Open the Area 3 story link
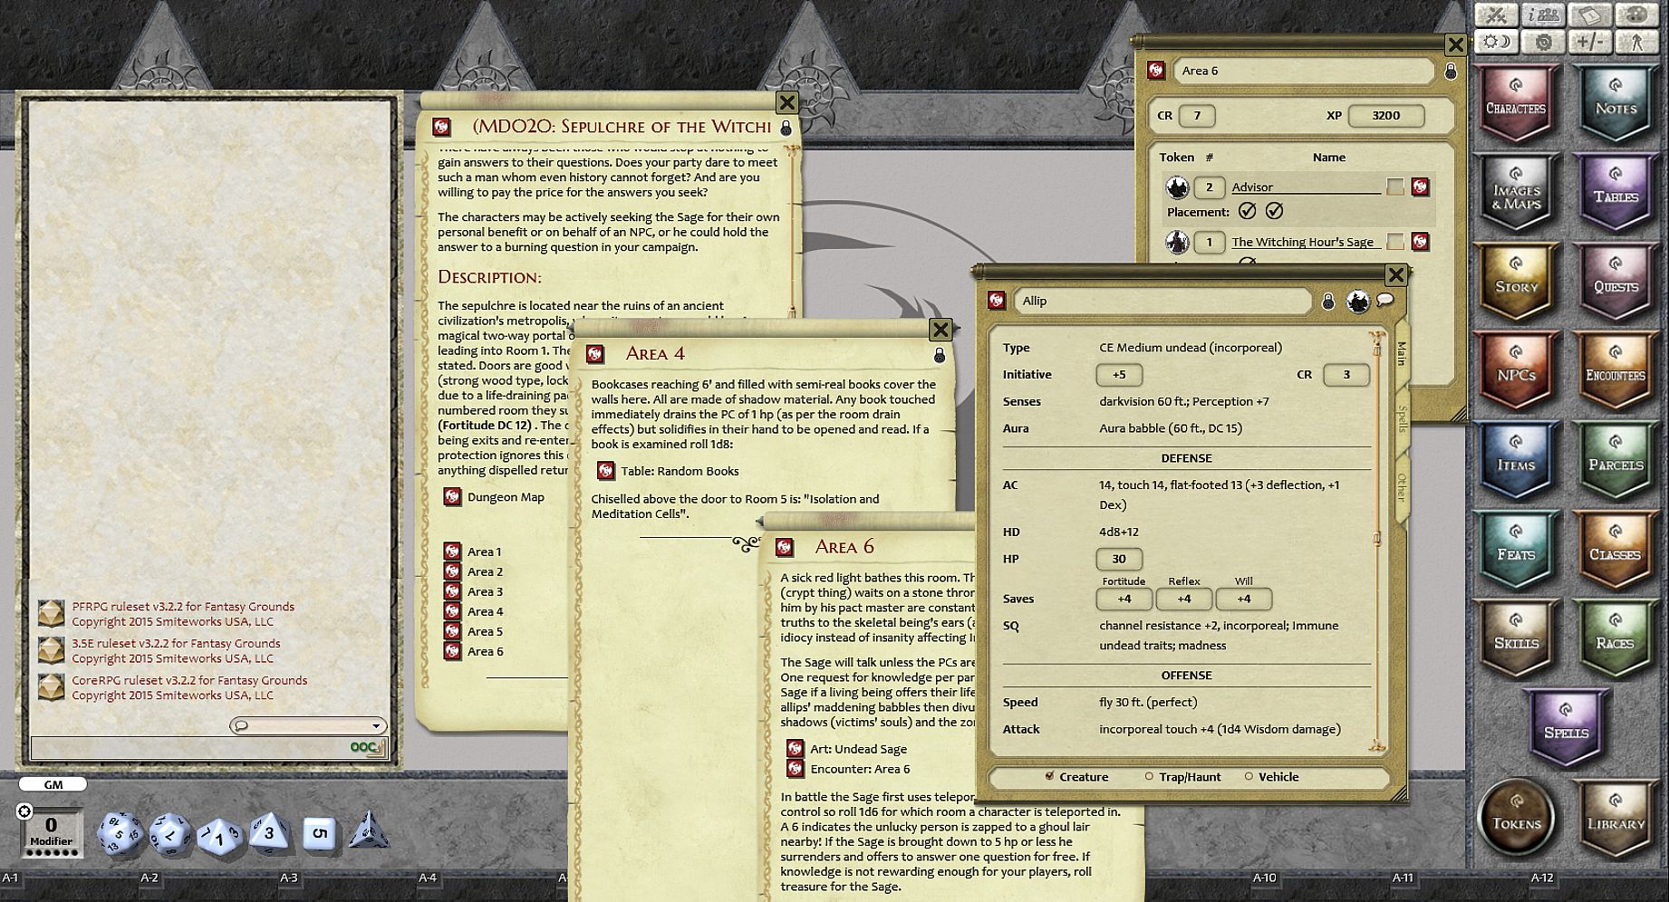Viewport: 1669px width, 902px height. coord(452,590)
